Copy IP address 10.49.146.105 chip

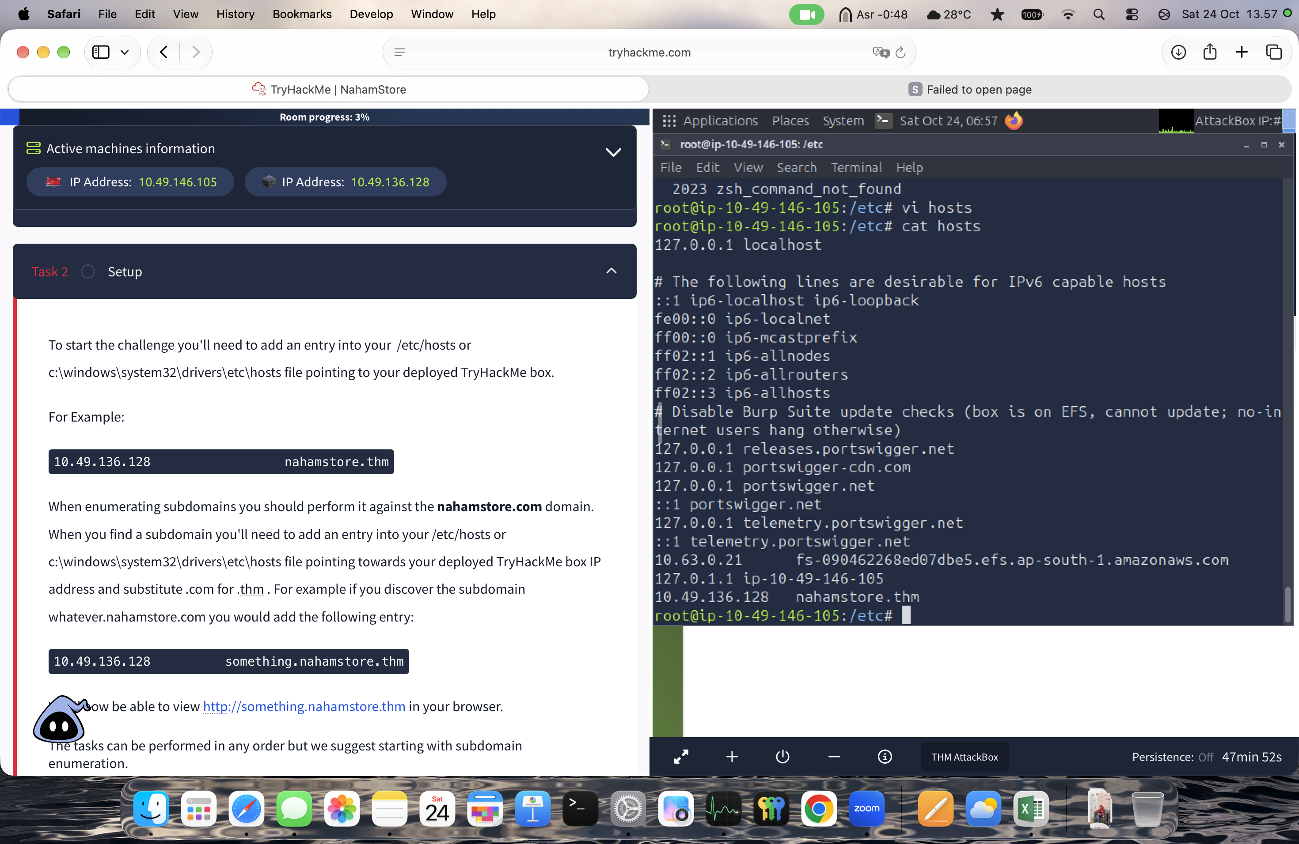130,182
